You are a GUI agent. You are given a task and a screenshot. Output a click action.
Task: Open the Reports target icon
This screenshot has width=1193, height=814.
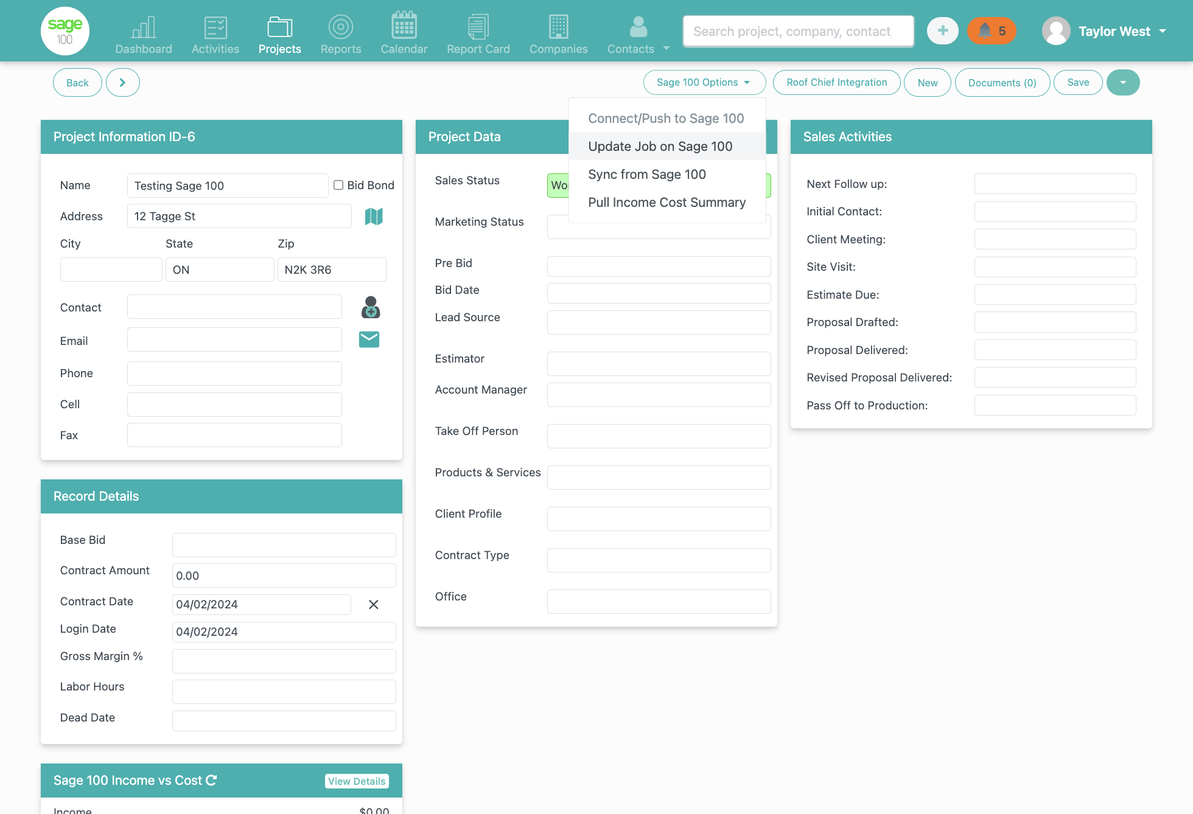click(341, 27)
